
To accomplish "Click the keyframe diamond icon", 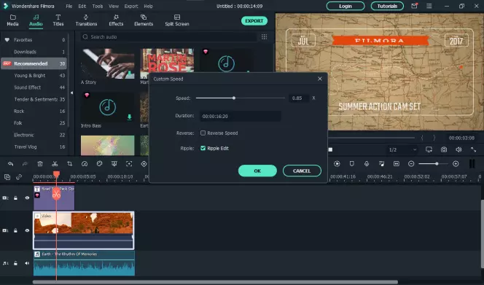I will click(144, 164).
